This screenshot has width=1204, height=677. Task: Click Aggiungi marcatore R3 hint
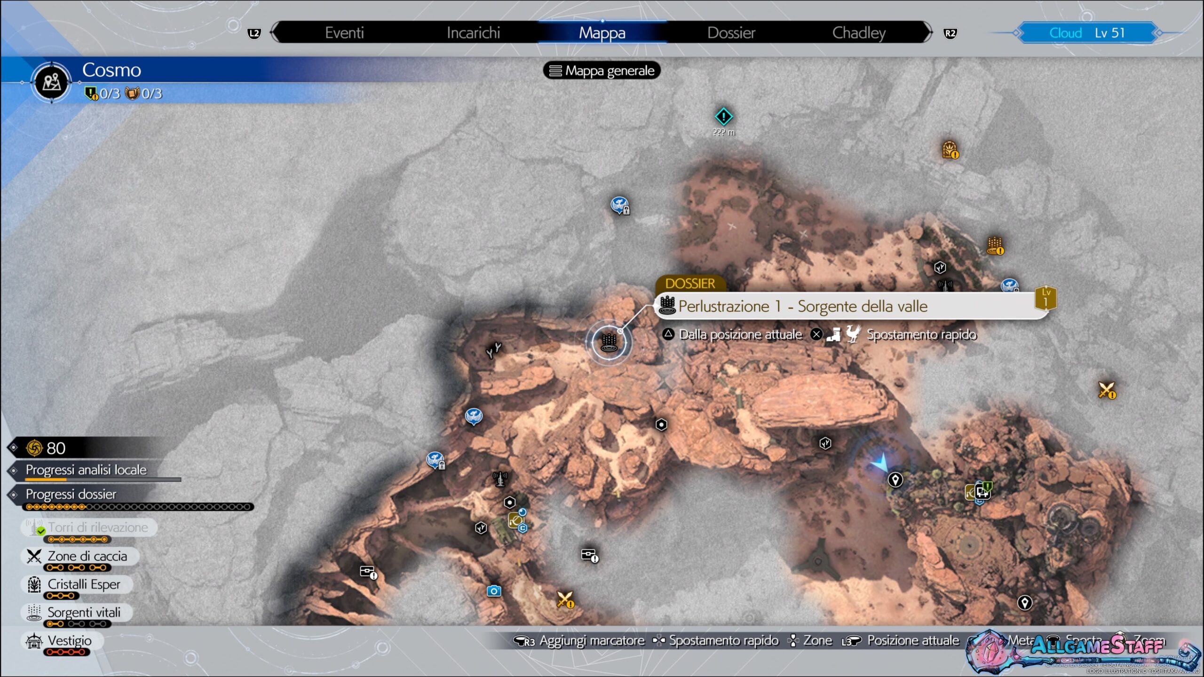point(579,641)
